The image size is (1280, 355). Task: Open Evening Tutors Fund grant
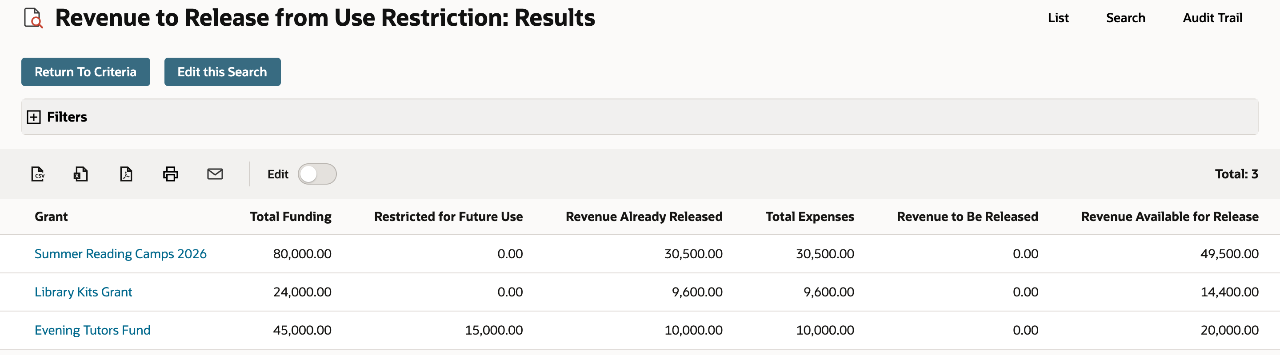point(92,330)
